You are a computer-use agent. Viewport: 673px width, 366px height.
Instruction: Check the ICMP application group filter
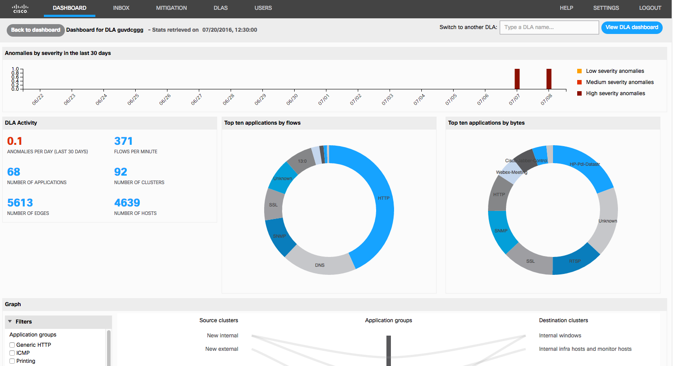12,353
